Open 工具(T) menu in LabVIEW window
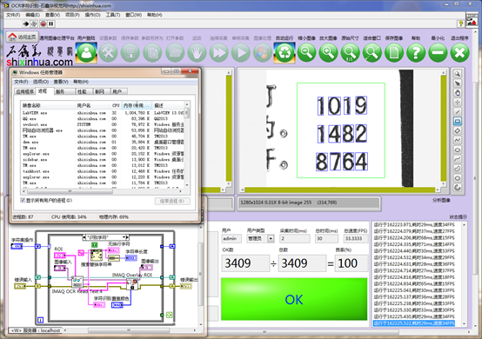Viewport: 482px width, 339px height. tap(113, 15)
